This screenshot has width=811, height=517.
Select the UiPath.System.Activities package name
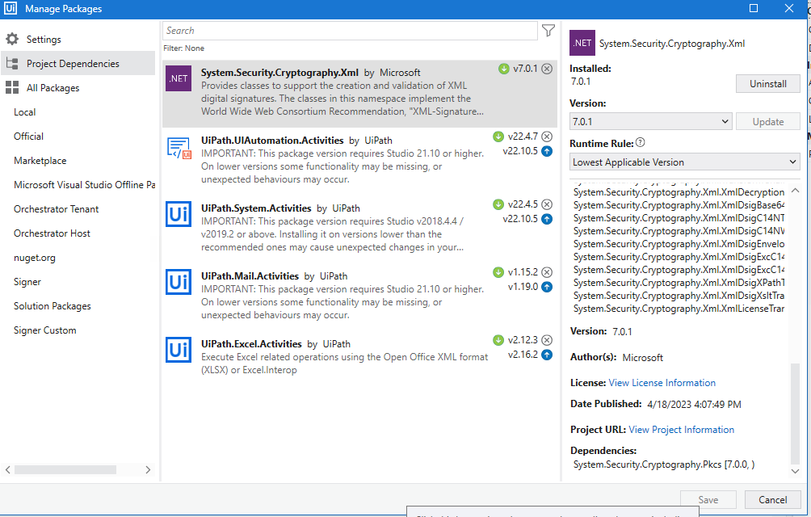[256, 208]
